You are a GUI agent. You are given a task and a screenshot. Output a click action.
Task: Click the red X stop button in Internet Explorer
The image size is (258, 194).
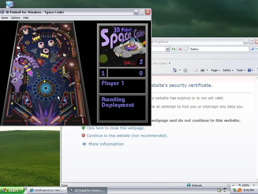click(x=180, y=49)
